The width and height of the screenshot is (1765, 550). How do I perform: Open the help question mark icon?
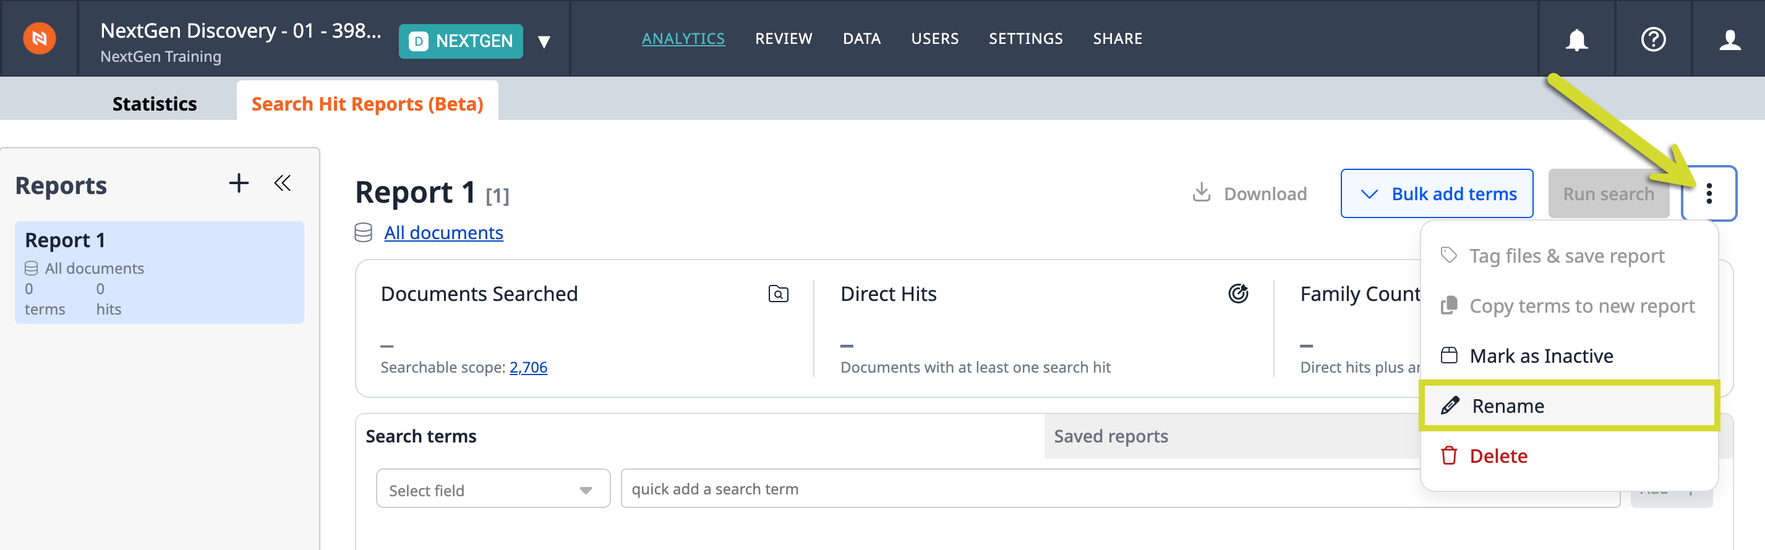(1653, 39)
